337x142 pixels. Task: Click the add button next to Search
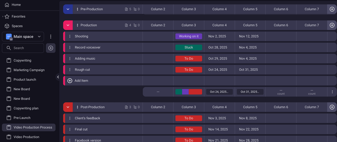tap(51, 48)
